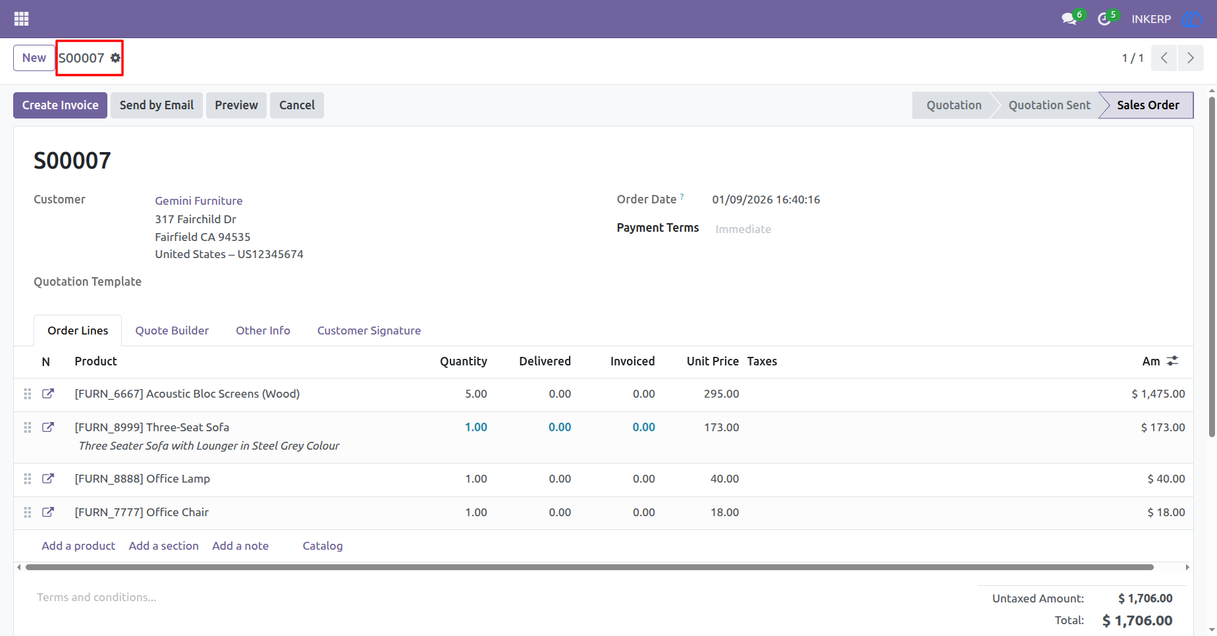1217x636 pixels.
Task: Select the Quotation status stage
Action: click(954, 105)
